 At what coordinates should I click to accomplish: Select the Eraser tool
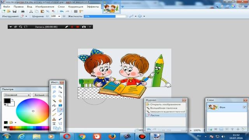60,110
